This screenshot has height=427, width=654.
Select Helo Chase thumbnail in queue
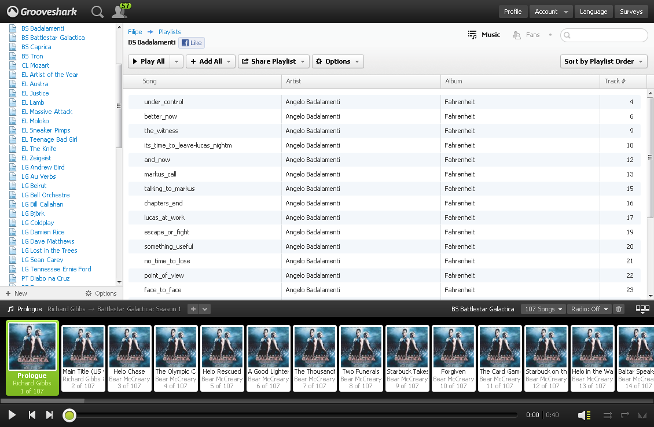click(x=129, y=358)
